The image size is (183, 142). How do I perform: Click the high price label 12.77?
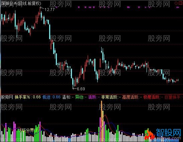[50, 10]
